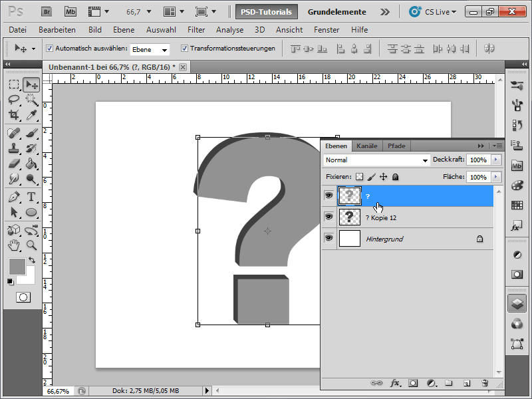The width and height of the screenshot is (532, 399).
Task: Open the Normal blend mode dropdown
Action: click(x=376, y=160)
